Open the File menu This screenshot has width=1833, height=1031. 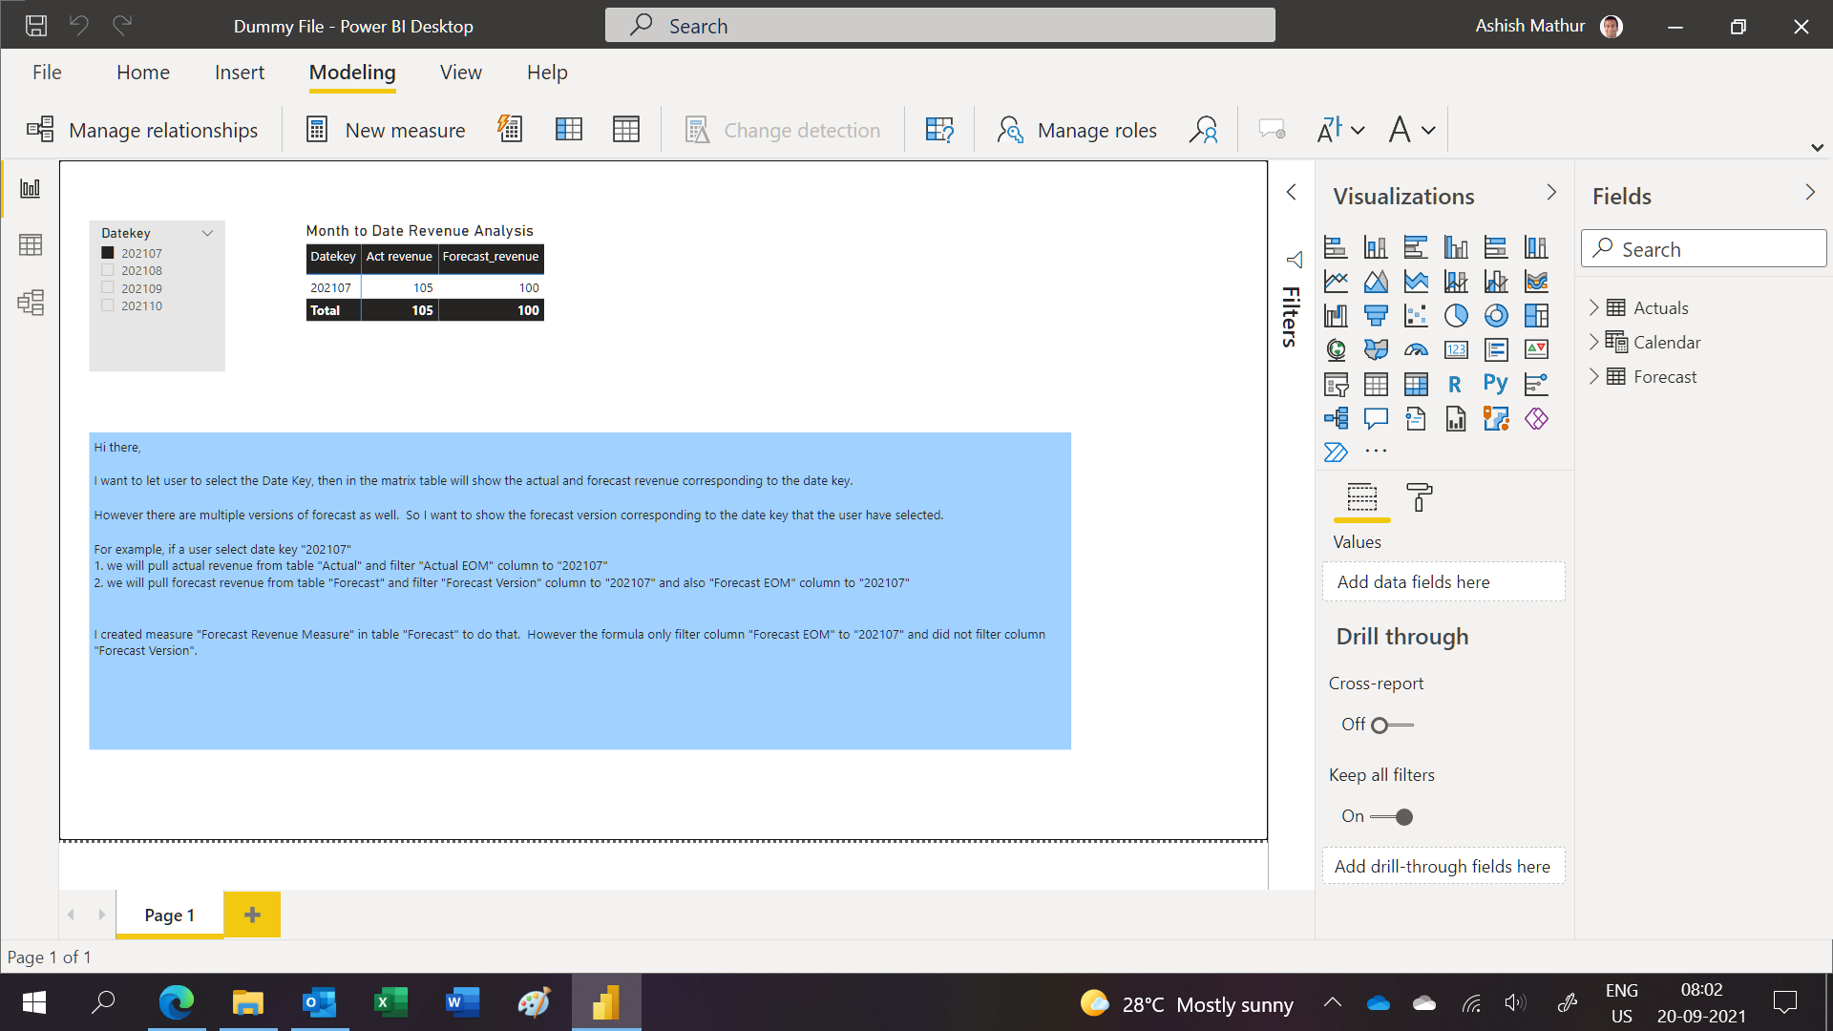point(47,73)
